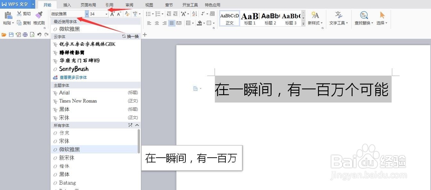Screen dimensions: 431x190
Task: Open the Text Tools (文字工具) dropdown
Action: 347,23
